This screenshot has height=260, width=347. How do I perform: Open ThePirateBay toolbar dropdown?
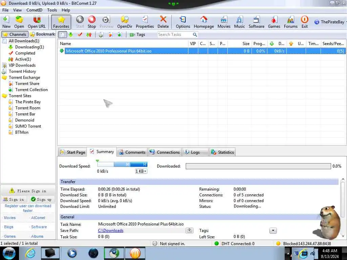[x=330, y=22]
